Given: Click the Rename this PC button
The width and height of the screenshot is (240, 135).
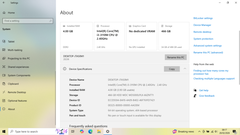Looking at the screenshot, I should pyautogui.click(x=176, y=57).
